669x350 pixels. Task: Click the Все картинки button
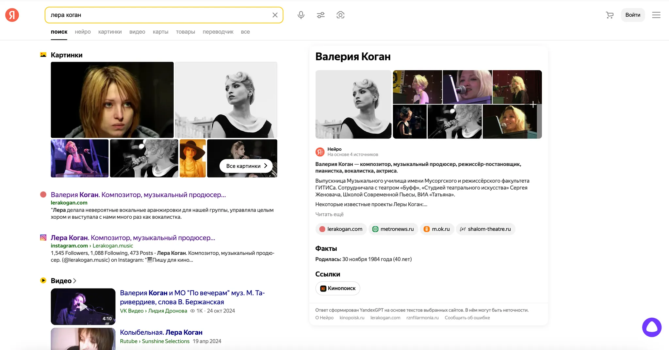(246, 166)
